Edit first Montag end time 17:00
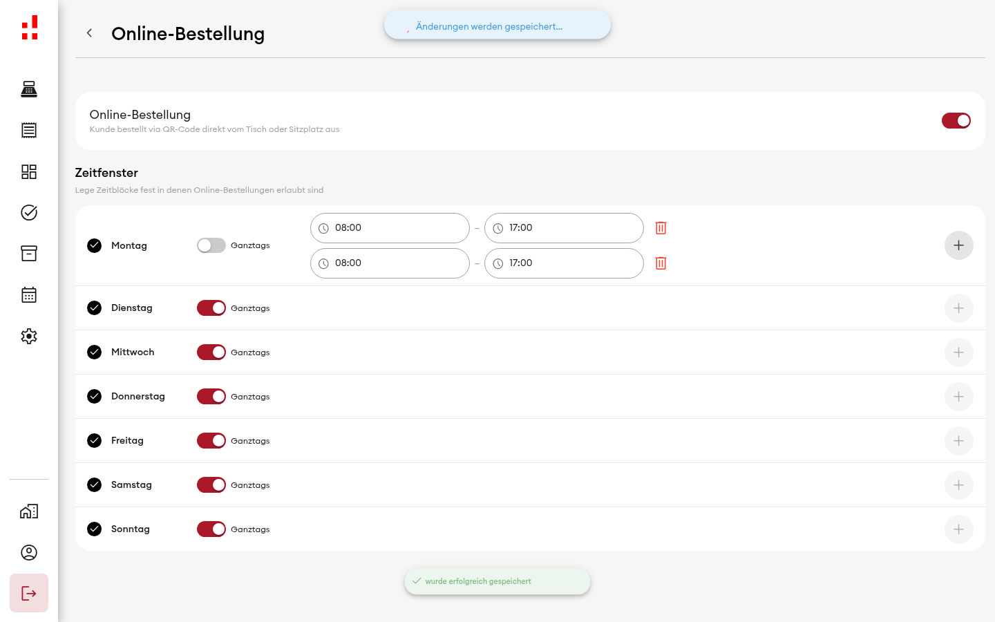The image size is (995, 622). tap(564, 228)
